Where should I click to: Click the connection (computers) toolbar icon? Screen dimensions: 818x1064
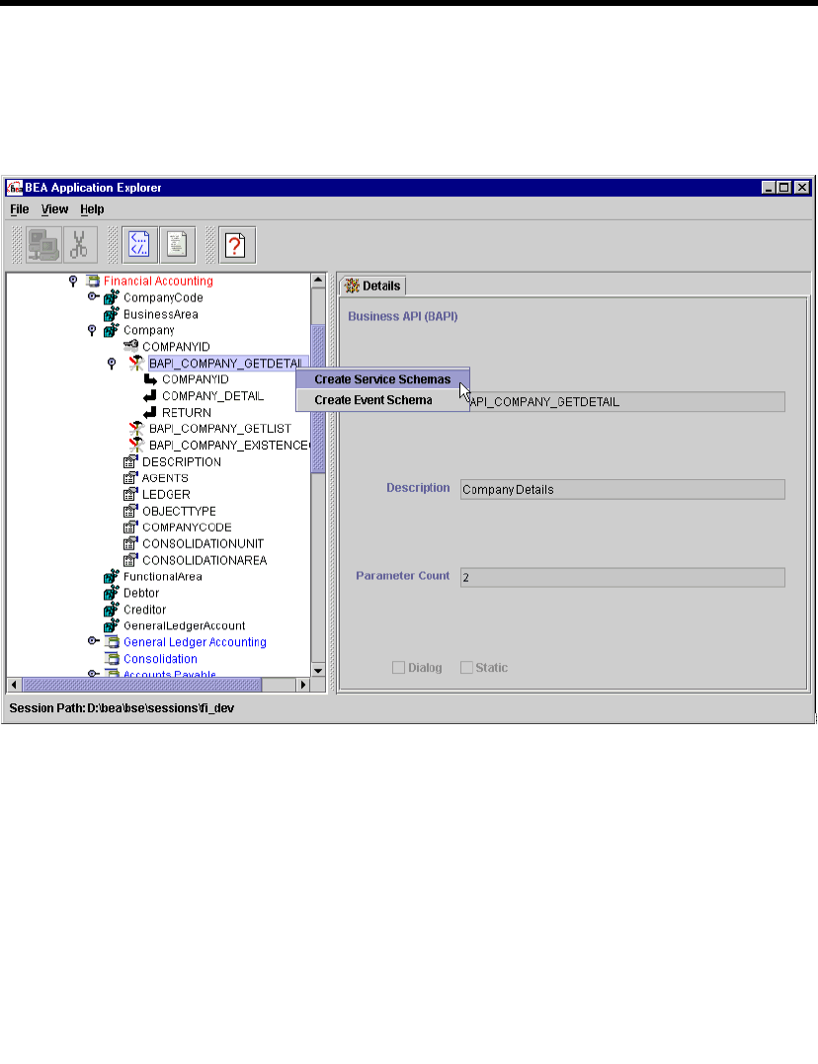point(43,245)
